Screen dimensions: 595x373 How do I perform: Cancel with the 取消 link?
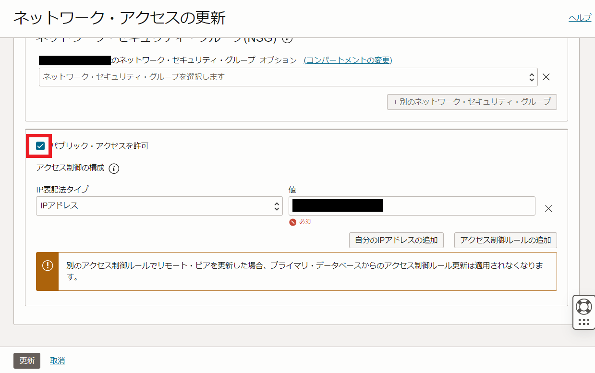coord(57,360)
